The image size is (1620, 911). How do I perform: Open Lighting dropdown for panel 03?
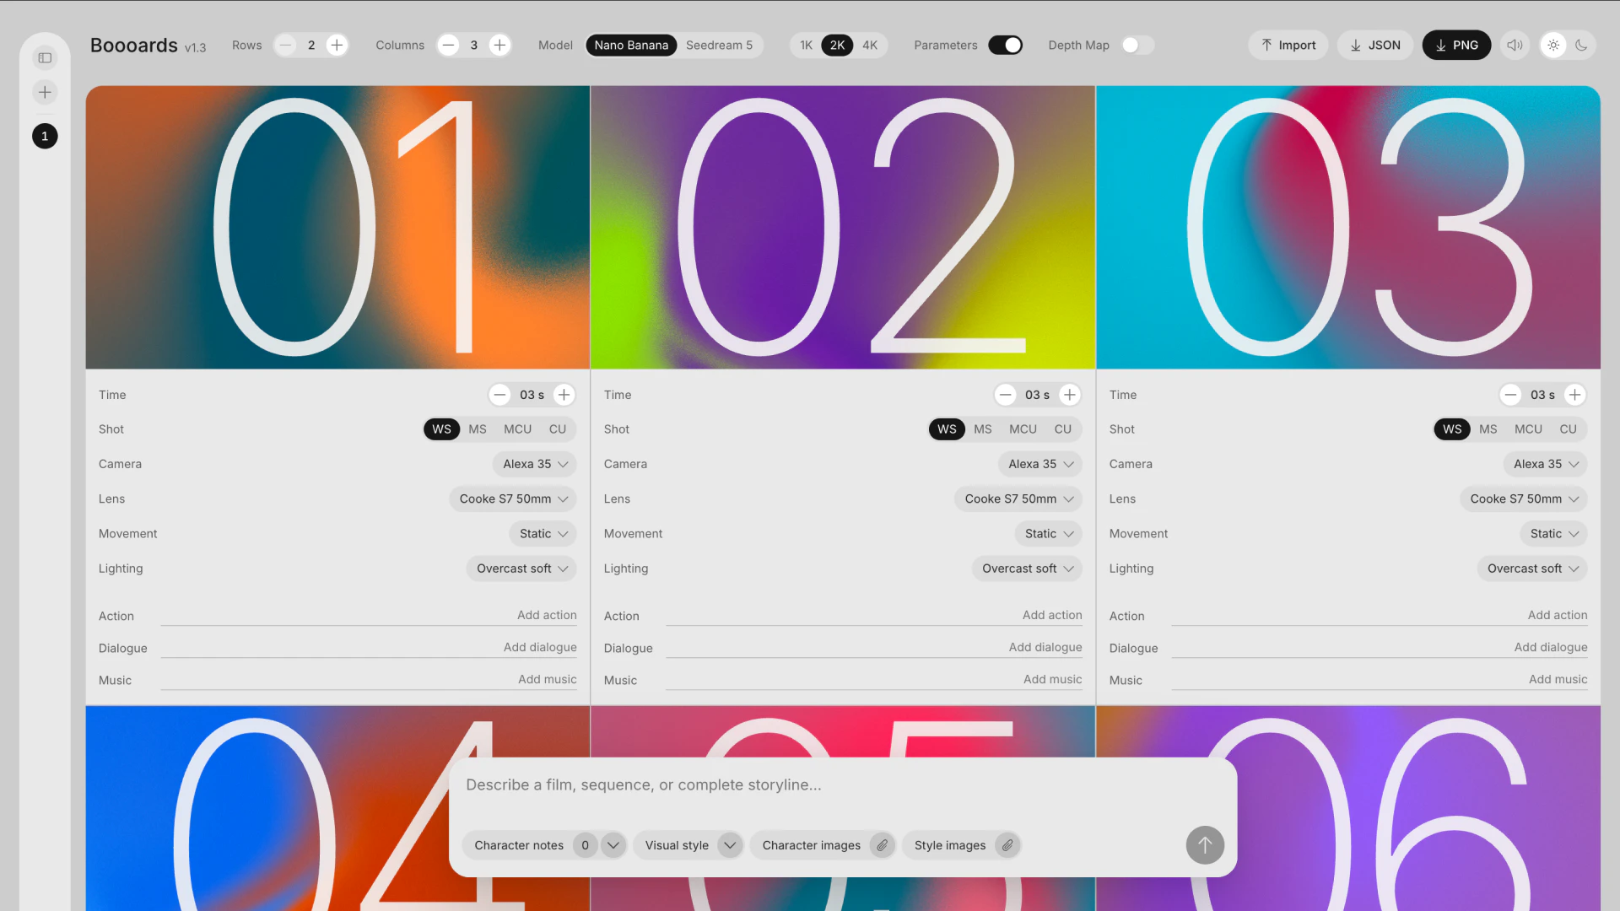(x=1532, y=569)
